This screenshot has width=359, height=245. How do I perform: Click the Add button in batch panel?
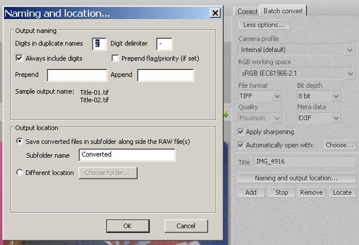point(251,192)
